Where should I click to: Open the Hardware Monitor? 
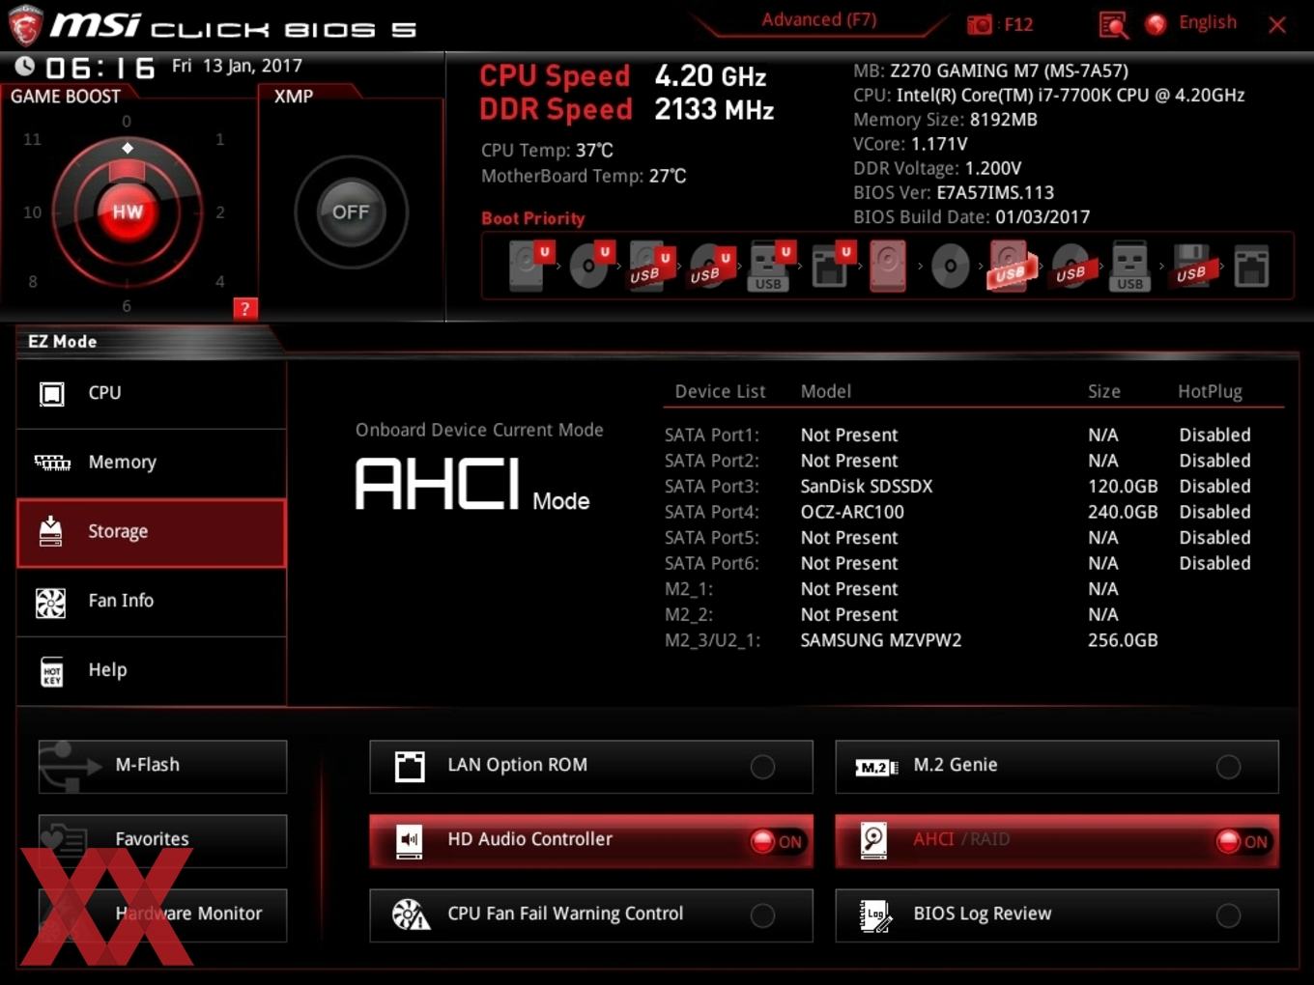(162, 915)
